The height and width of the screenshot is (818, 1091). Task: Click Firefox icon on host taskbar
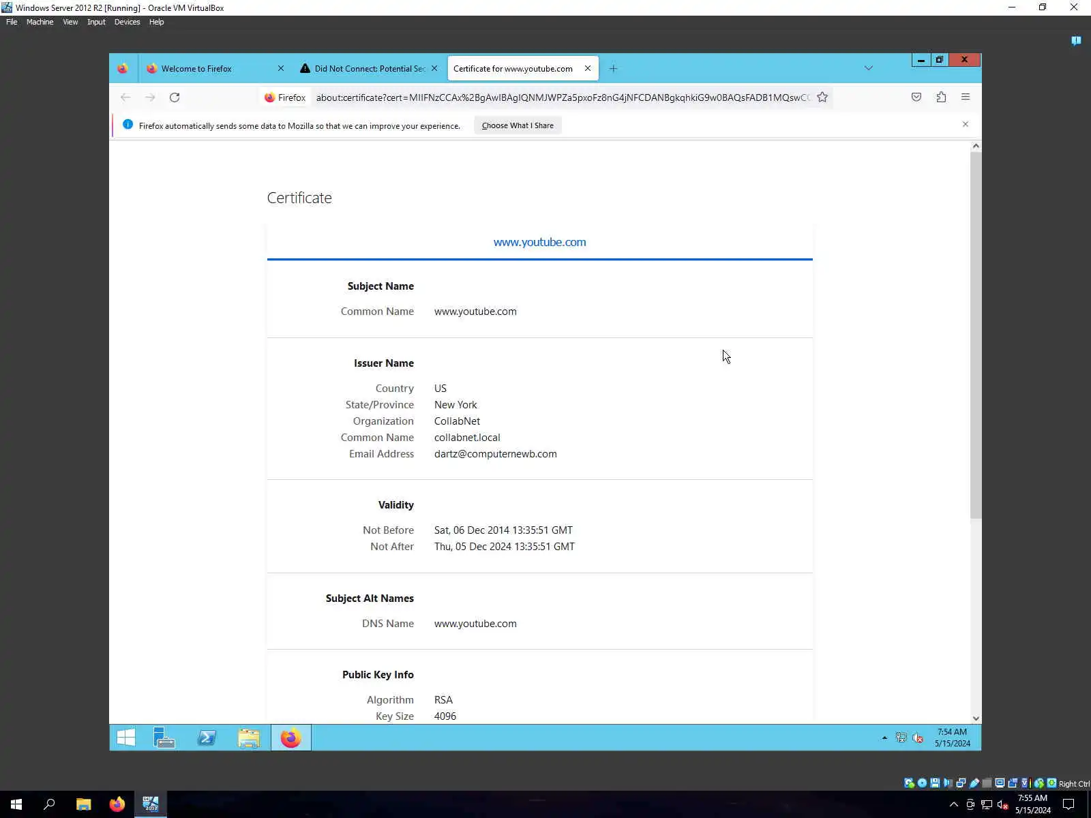[117, 804]
